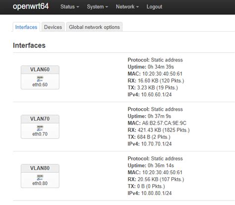Click the VLAN60 ethernet port icon

40,79
